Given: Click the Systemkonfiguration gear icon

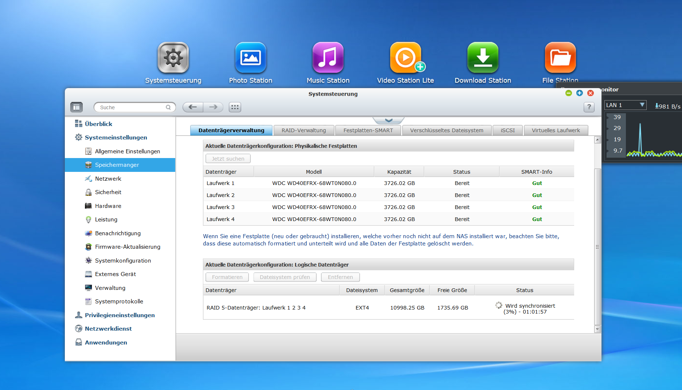Looking at the screenshot, I should [88, 260].
